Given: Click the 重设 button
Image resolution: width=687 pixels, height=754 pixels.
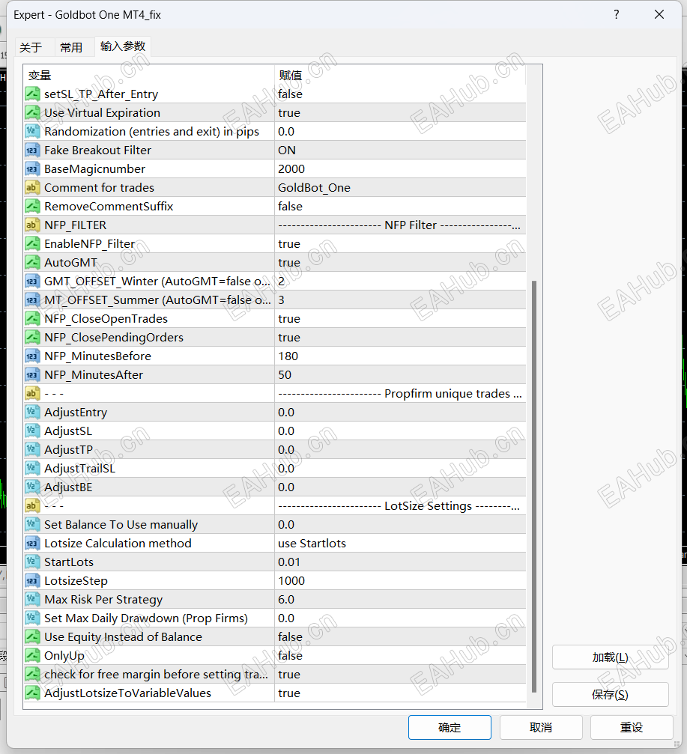Looking at the screenshot, I should tap(632, 728).
